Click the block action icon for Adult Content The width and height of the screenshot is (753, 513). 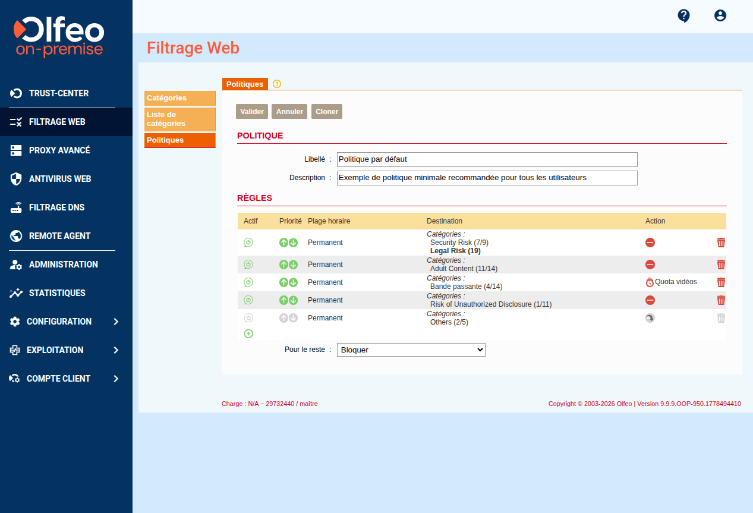[650, 265]
